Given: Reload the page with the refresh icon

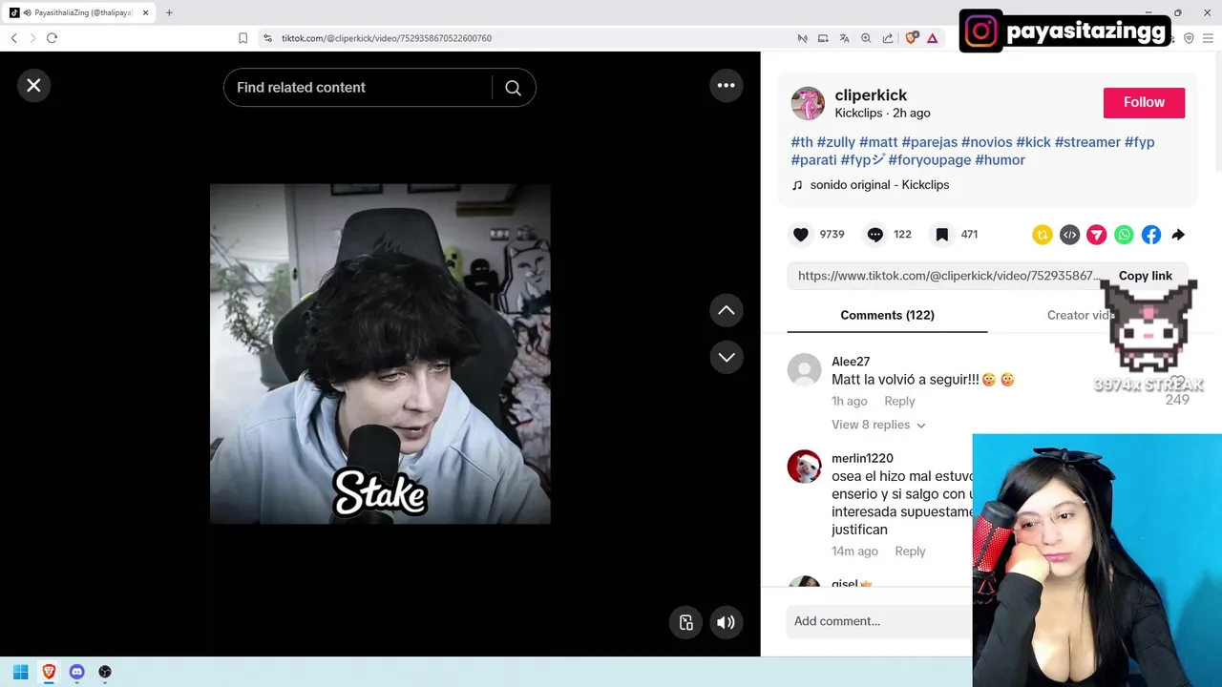Looking at the screenshot, I should [52, 38].
